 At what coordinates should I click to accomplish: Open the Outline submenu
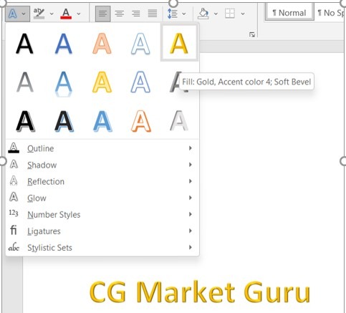[102, 148]
